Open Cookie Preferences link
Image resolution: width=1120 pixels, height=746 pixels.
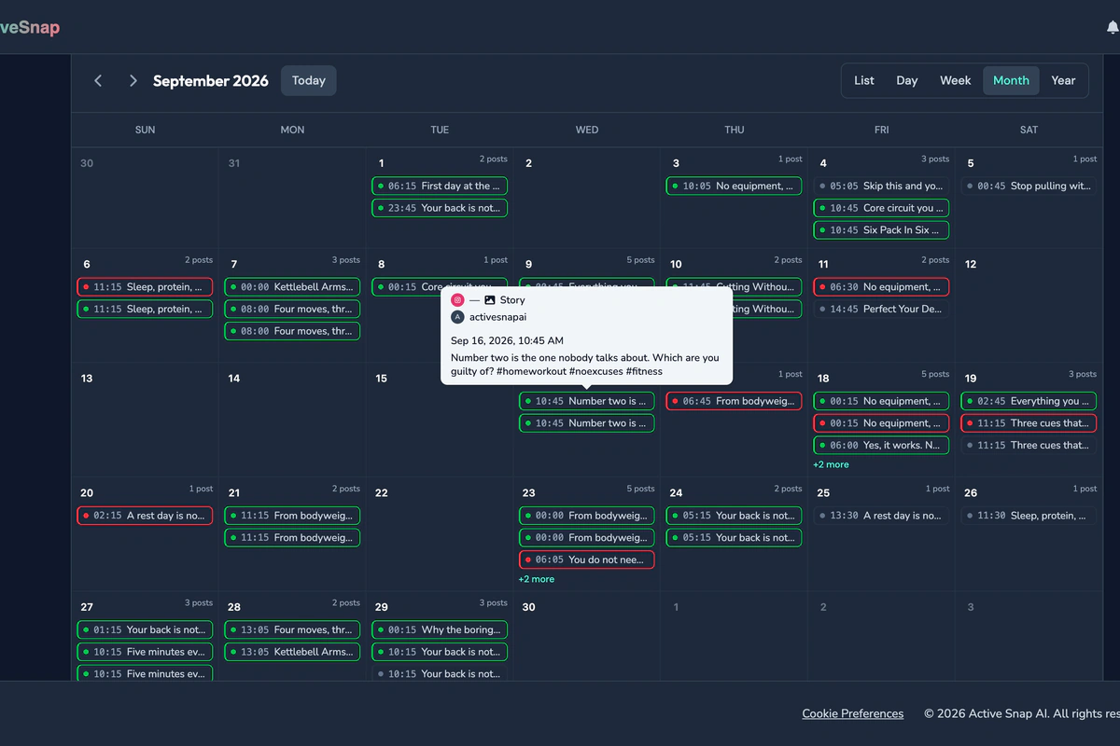(853, 714)
